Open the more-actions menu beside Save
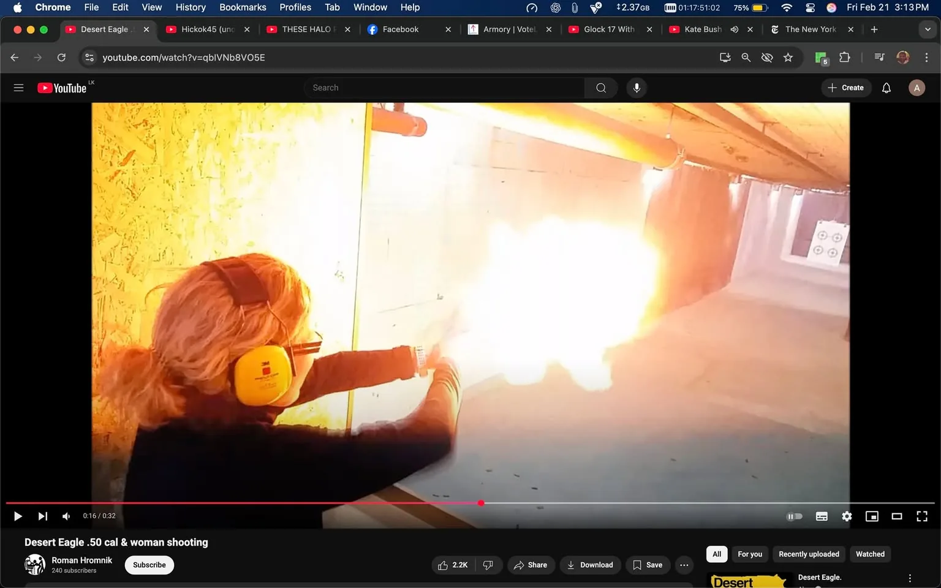Image resolution: width=941 pixels, height=588 pixels. point(684,565)
